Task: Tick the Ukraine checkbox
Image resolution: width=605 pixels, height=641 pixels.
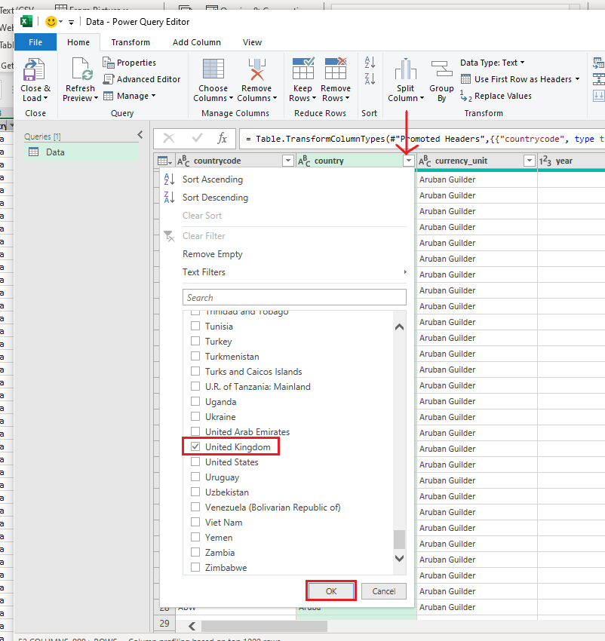Action: (x=195, y=417)
